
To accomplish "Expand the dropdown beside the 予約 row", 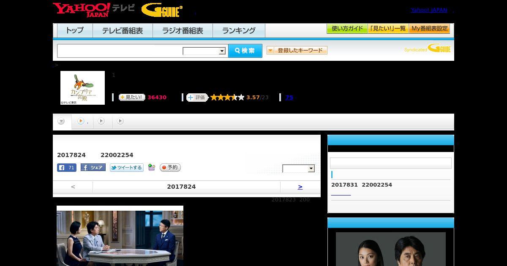I will click(x=299, y=168).
